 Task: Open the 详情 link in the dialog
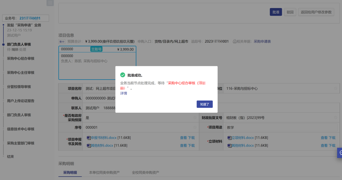(x=124, y=93)
